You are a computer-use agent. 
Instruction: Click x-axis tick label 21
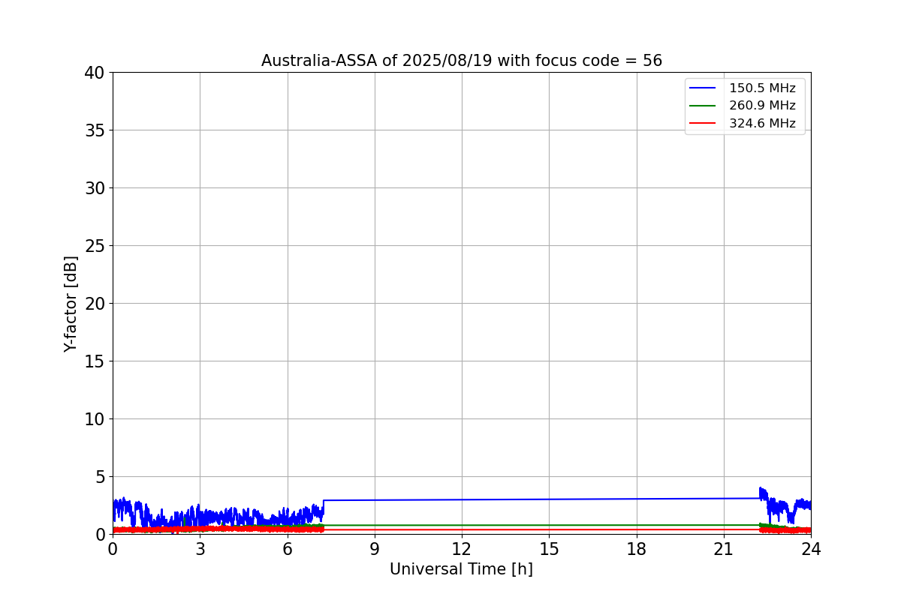(x=724, y=548)
